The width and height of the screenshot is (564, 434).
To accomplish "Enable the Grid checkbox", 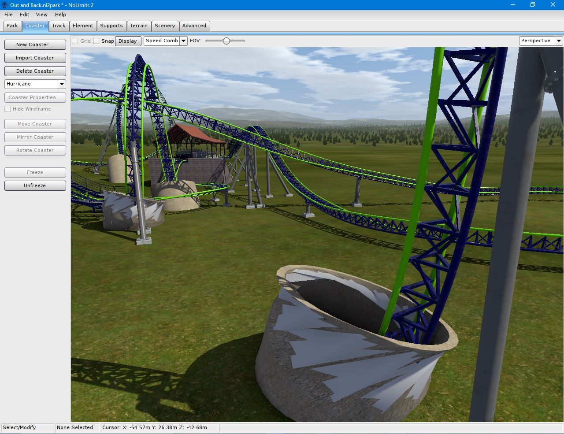I will [x=75, y=41].
